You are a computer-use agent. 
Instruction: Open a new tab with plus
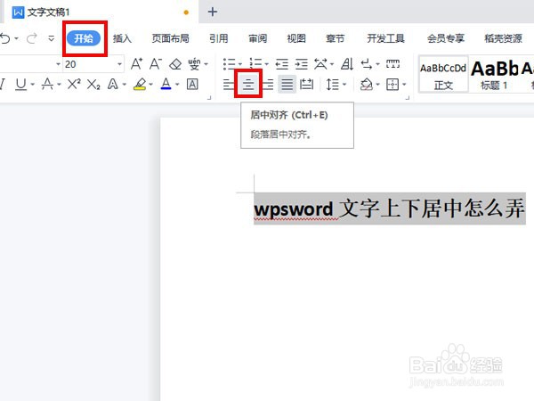click(x=213, y=12)
